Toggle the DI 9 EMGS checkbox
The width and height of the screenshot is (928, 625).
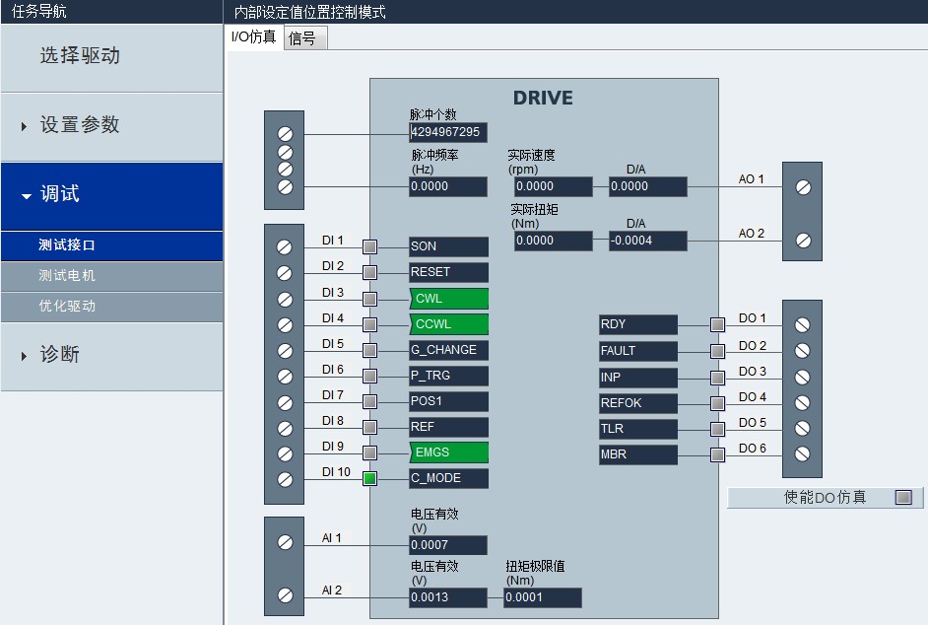pyautogui.click(x=369, y=452)
